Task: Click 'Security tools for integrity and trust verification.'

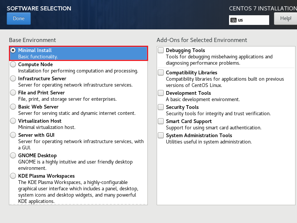Action: pos(218,114)
